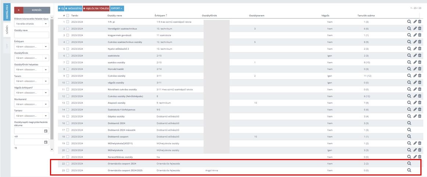Screen dimensions: 427x177
Task: Select checkbox for Alapozó osztály row
Action: (x=68, y=103)
